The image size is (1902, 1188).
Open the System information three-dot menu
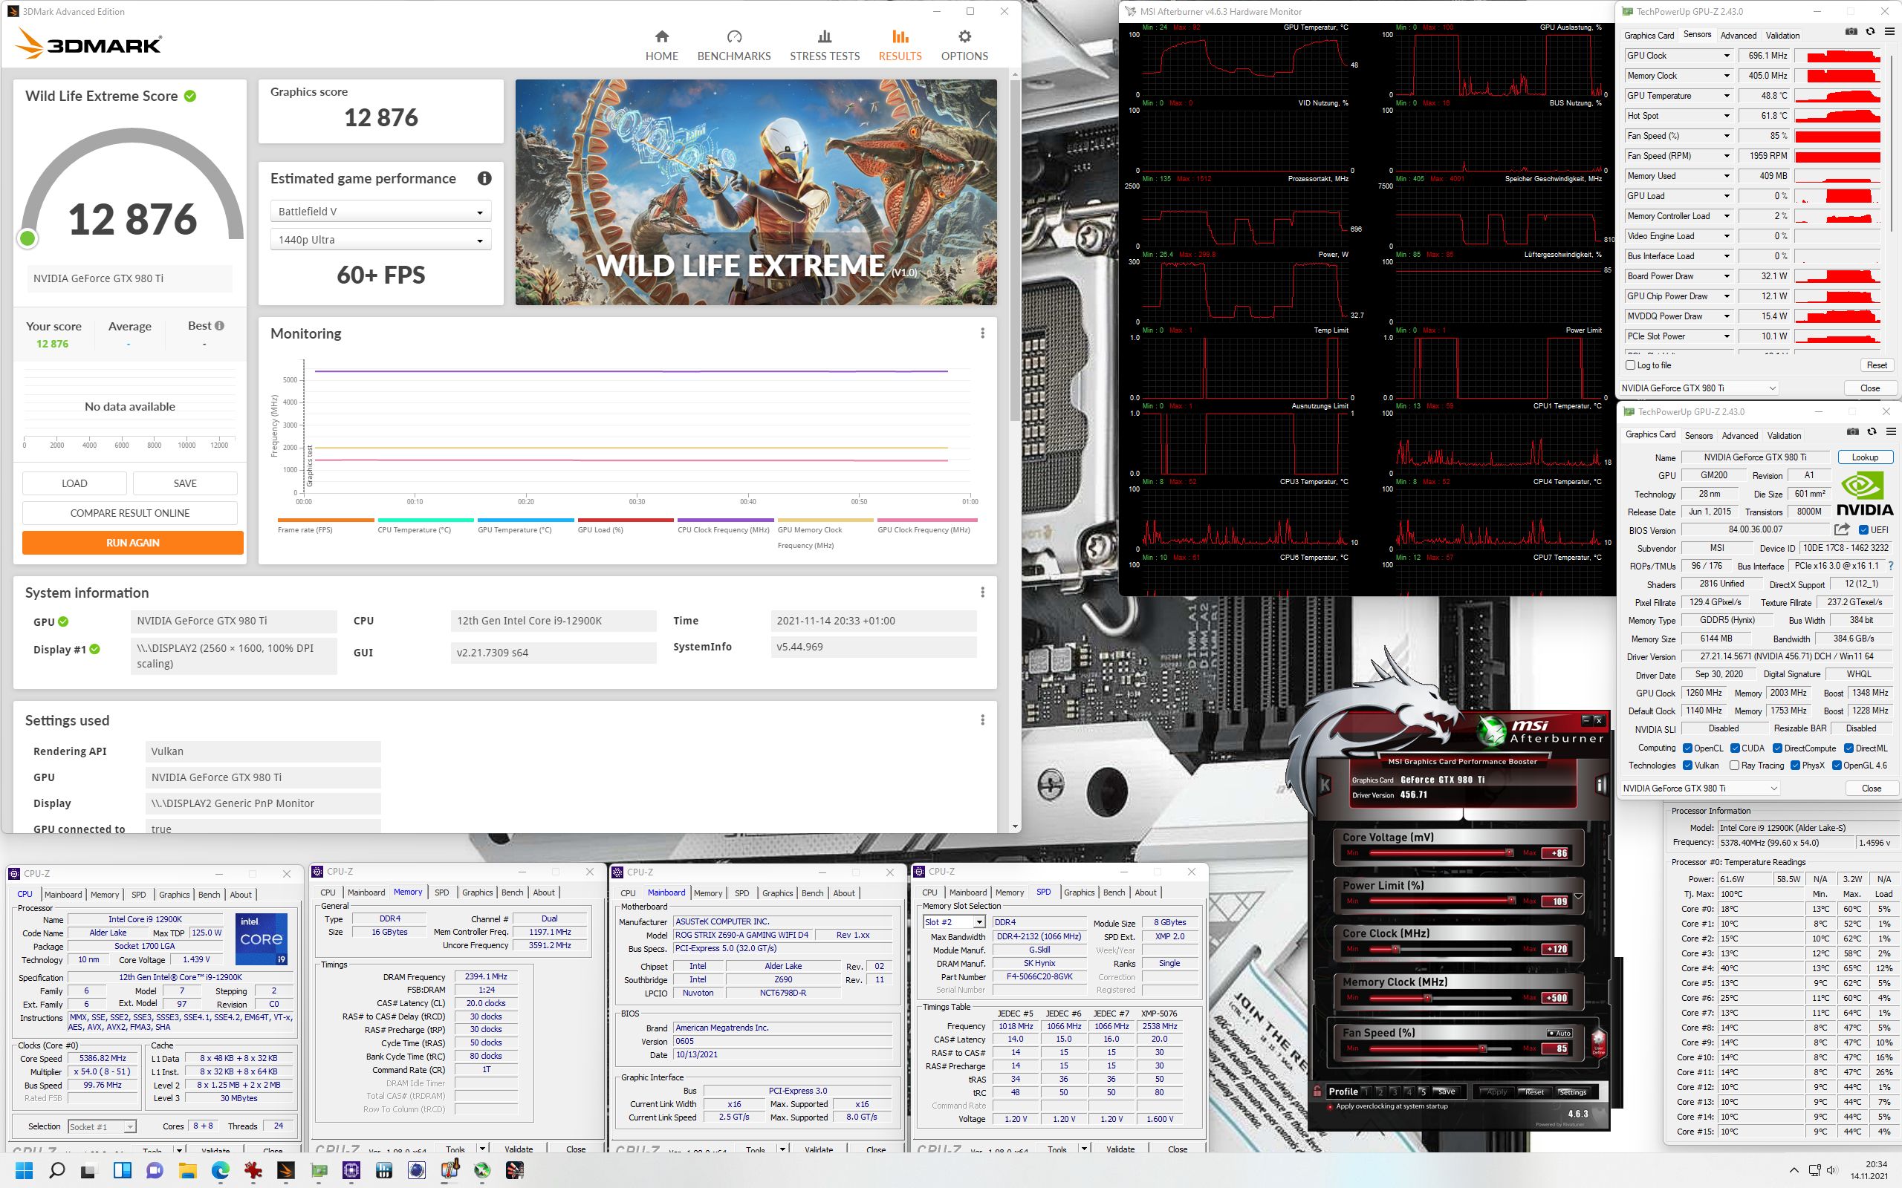(982, 592)
